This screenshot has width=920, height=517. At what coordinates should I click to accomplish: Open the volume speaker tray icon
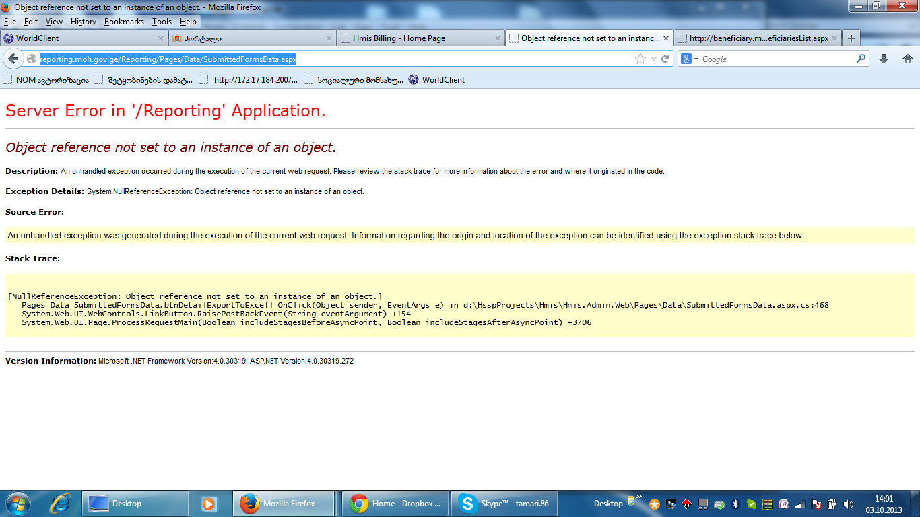(848, 504)
